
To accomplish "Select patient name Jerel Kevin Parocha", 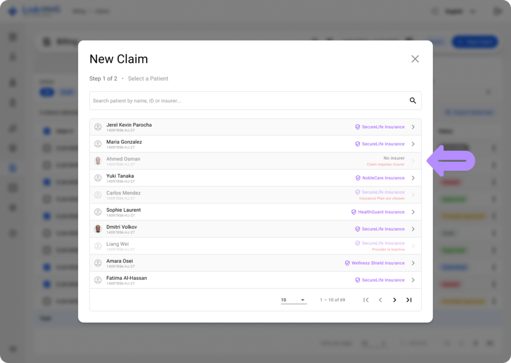I will pos(129,125).
